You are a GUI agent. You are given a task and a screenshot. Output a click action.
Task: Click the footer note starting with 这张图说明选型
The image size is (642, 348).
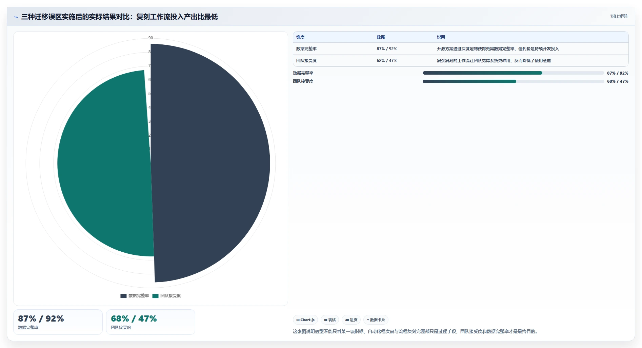416,331
